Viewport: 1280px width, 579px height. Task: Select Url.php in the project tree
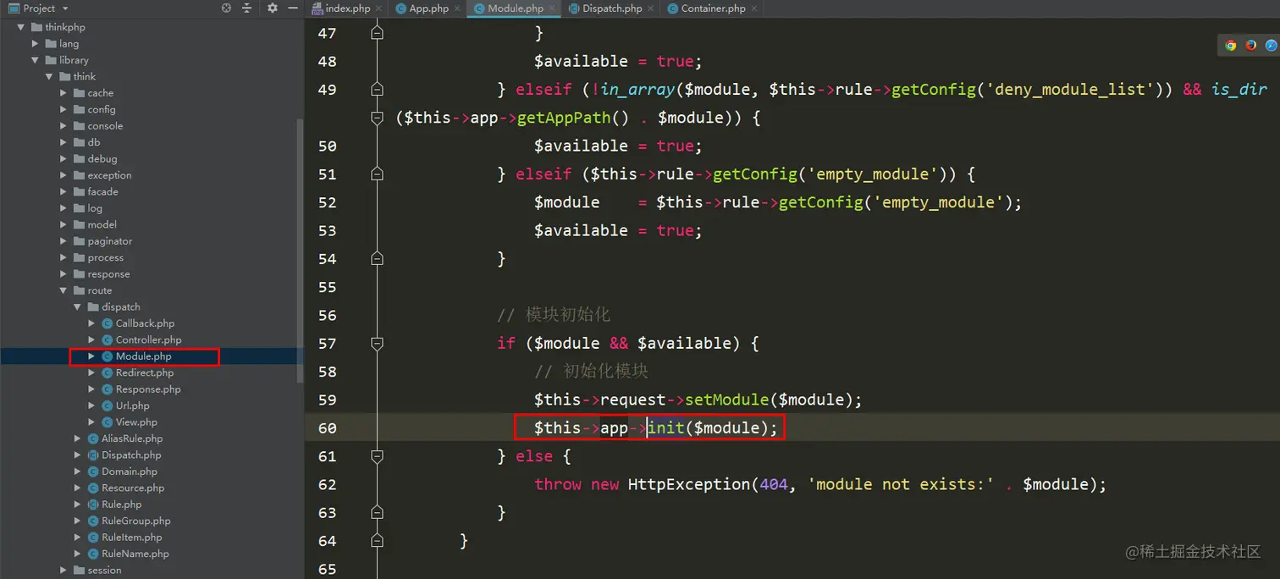(x=132, y=406)
